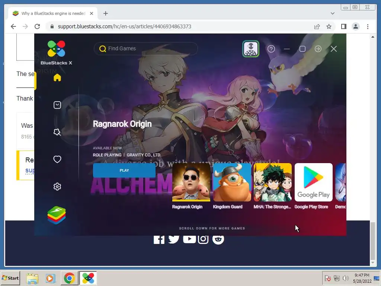Expand Chrome tab search chevron
The height and width of the screenshot is (286, 381).
332,13
